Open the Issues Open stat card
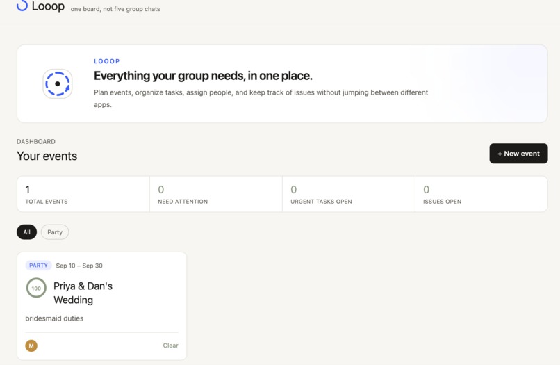Screen dimensions: 560x365 pos(481,194)
